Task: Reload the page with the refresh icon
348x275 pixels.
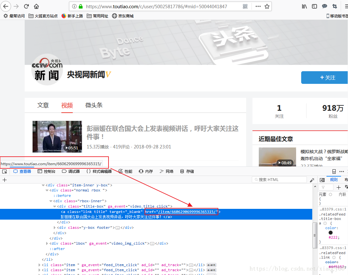Action: point(26,6)
